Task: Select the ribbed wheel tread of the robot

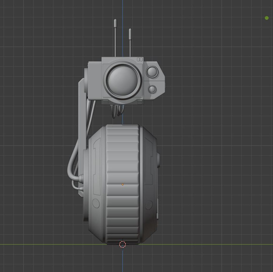Action: point(122,184)
